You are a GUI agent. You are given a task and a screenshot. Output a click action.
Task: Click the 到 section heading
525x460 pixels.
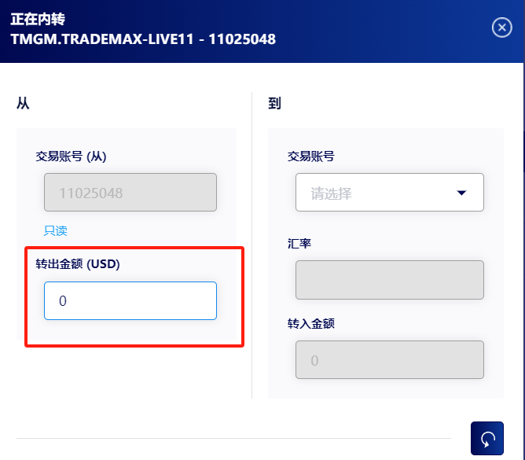(x=274, y=103)
